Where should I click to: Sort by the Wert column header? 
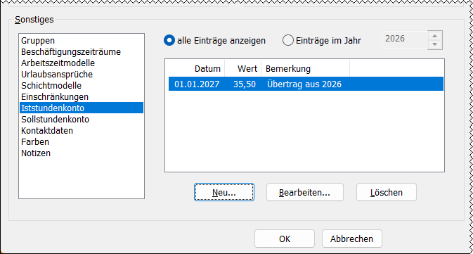[243, 69]
